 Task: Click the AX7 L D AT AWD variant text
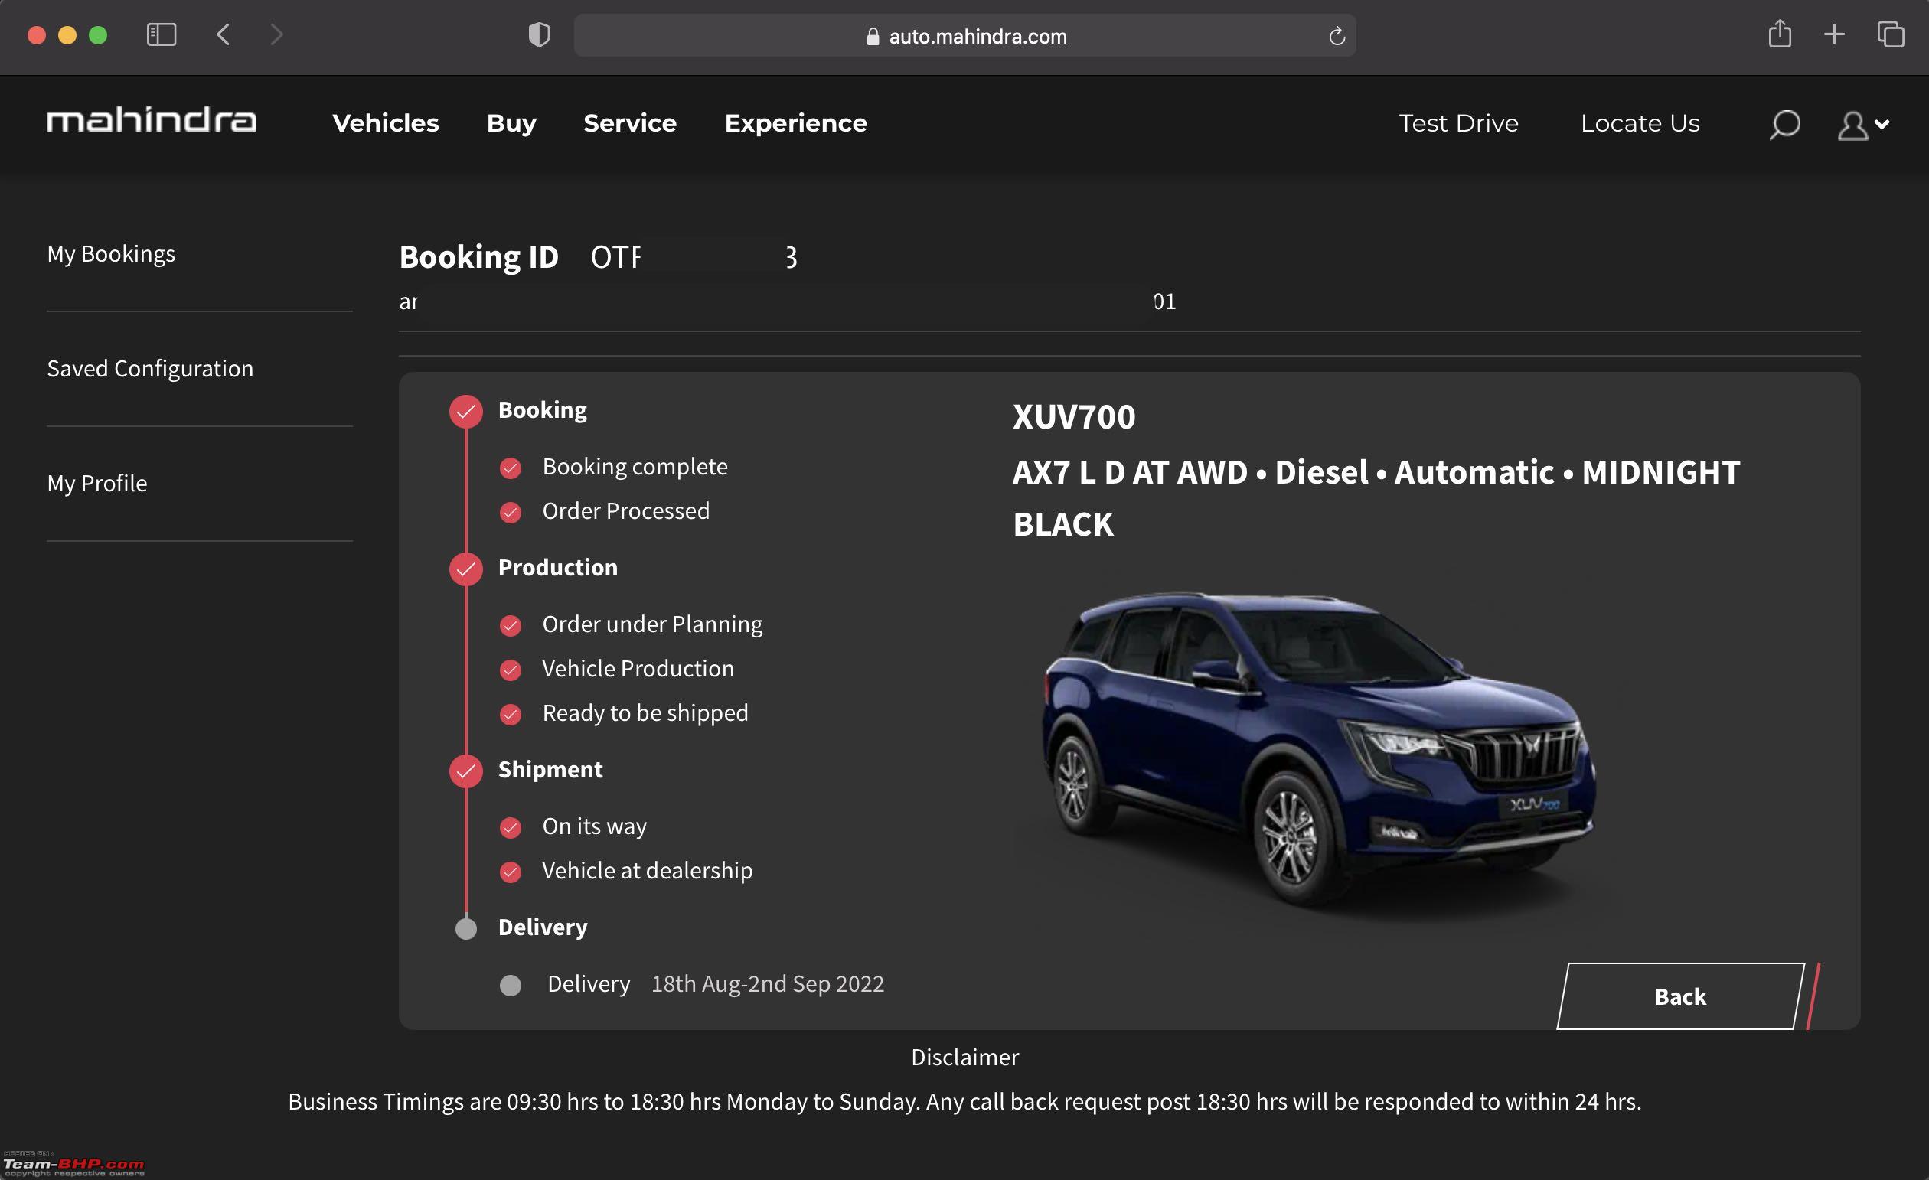1130,472
